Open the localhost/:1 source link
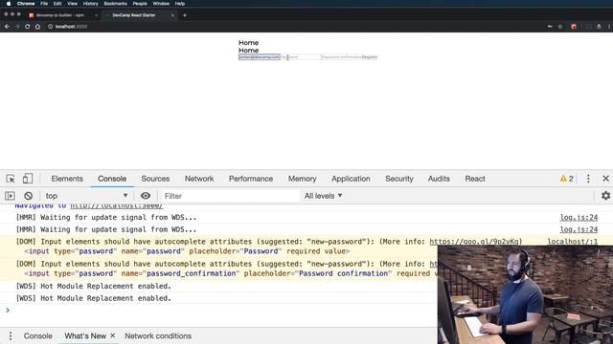This screenshot has height=344, width=613. tap(573, 242)
